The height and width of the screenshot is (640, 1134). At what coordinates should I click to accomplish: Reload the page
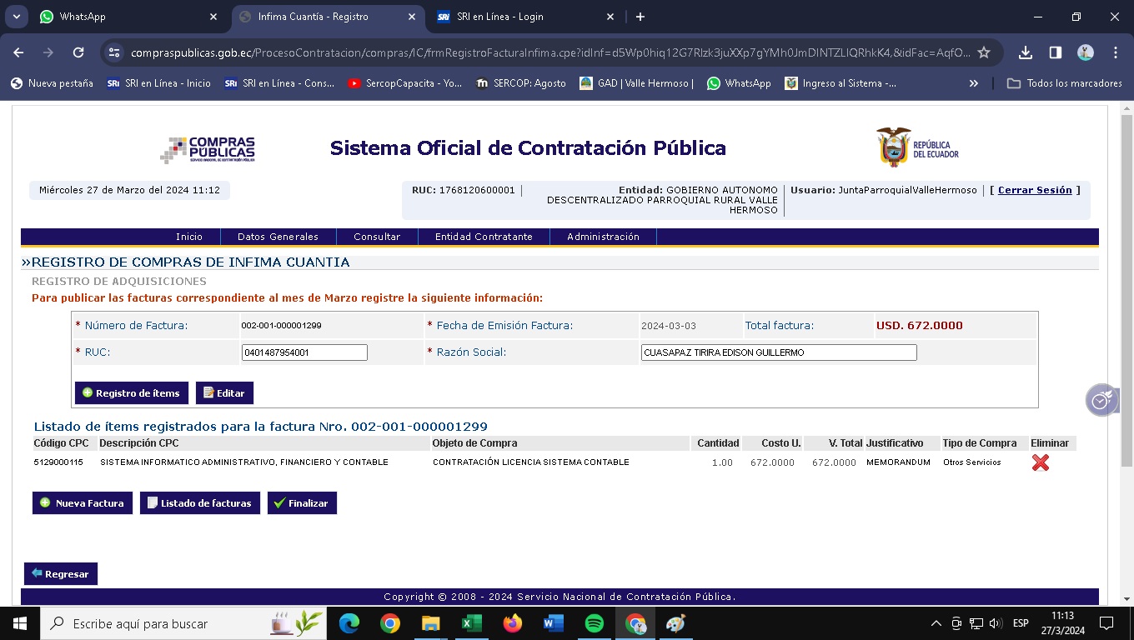78,52
